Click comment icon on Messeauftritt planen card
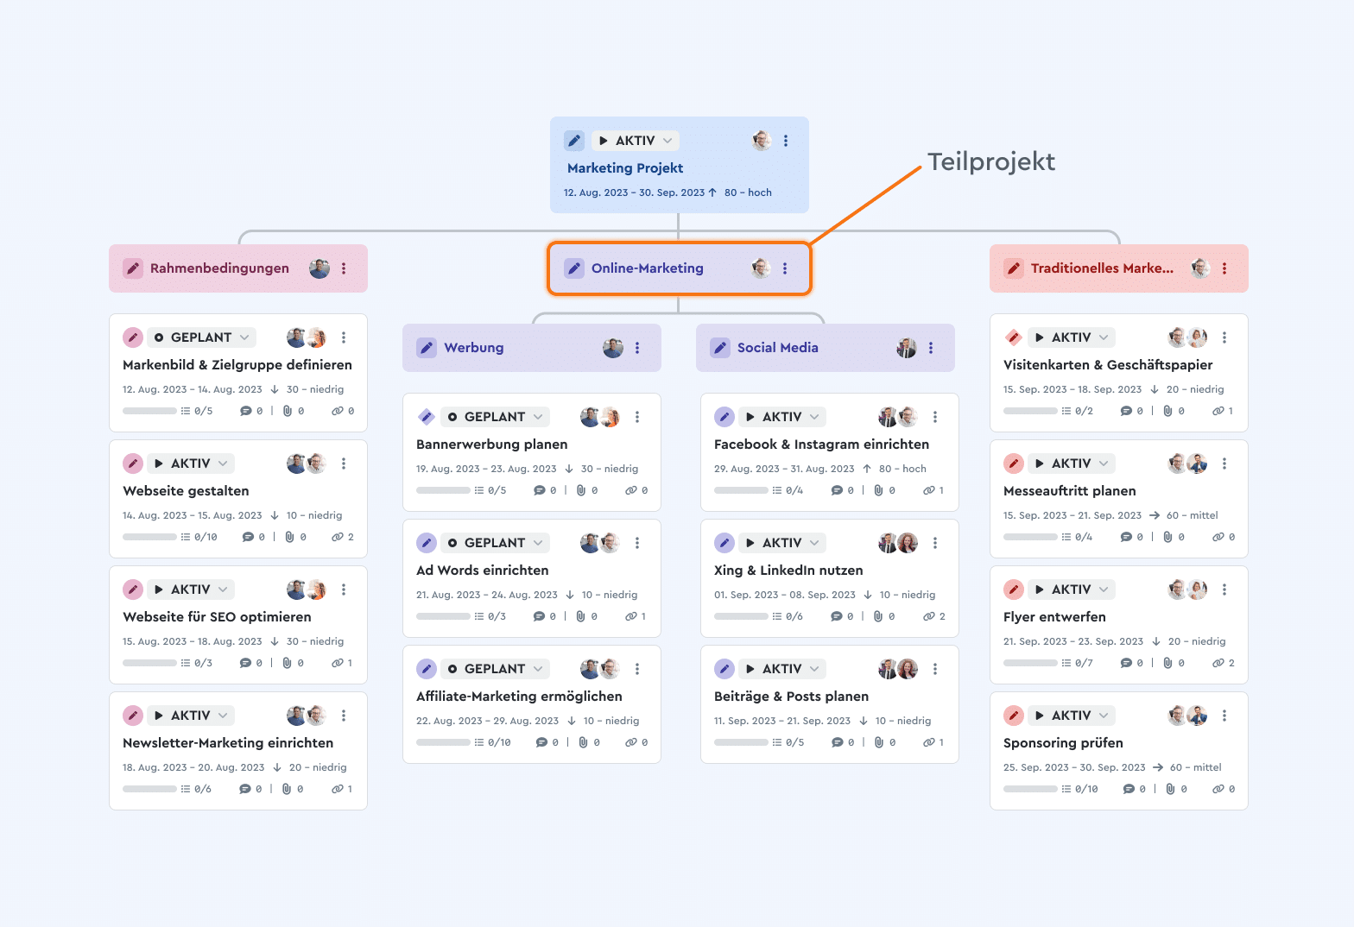Image resolution: width=1354 pixels, height=927 pixels. (x=1126, y=537)
